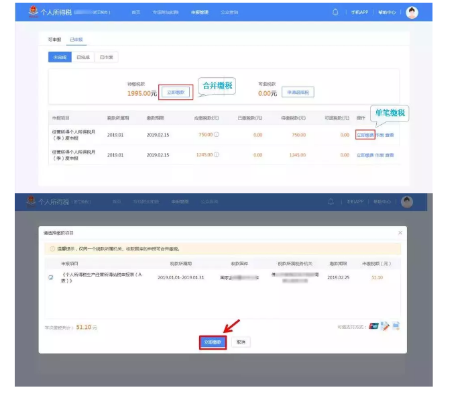
Task: Click 立即缴款 beside the 1995.00 total
Action: [x=177, y=92]
